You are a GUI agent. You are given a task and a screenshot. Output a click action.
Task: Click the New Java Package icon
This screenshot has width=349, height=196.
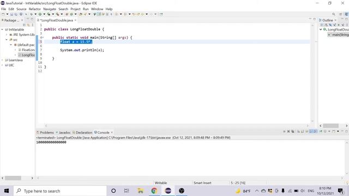point(67,14)
